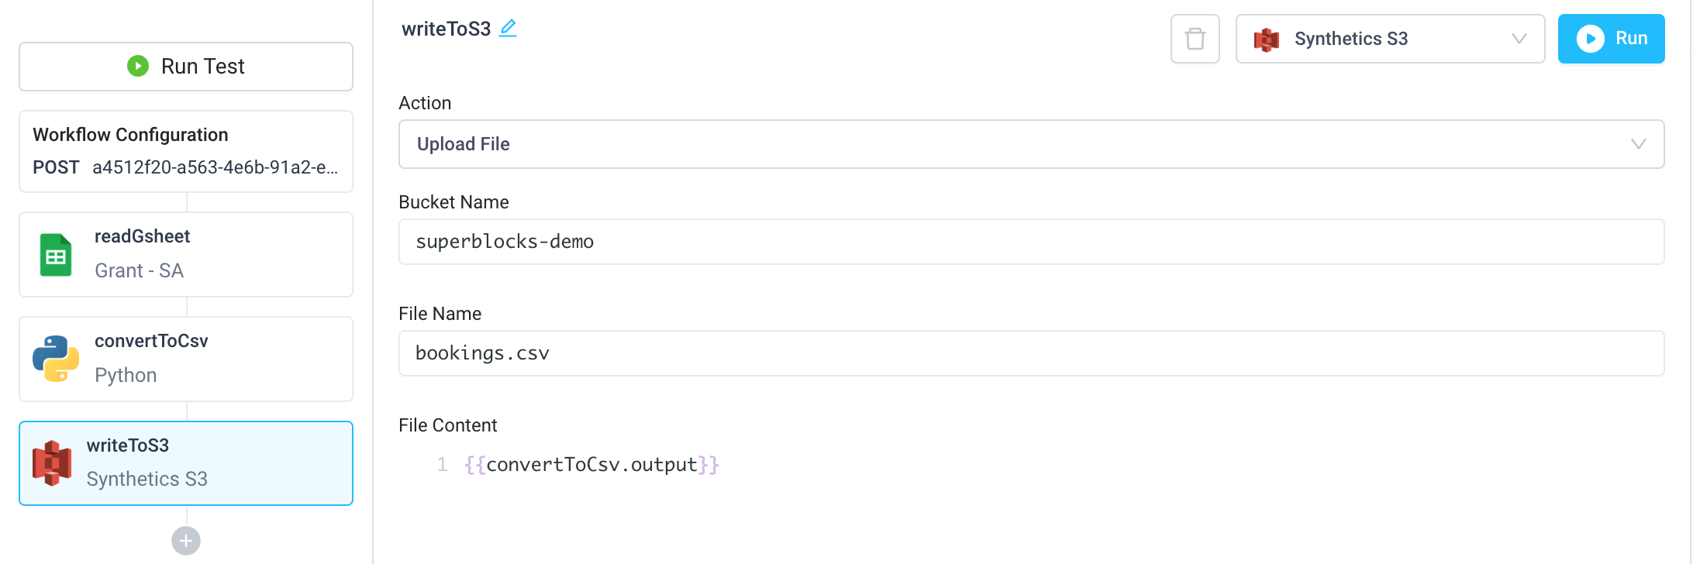Expand the Upload File action dropdown

(1031, 144)
